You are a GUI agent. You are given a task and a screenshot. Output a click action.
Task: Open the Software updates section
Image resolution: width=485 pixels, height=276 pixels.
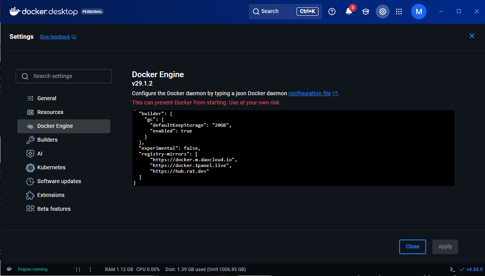(x=64, y=181)
